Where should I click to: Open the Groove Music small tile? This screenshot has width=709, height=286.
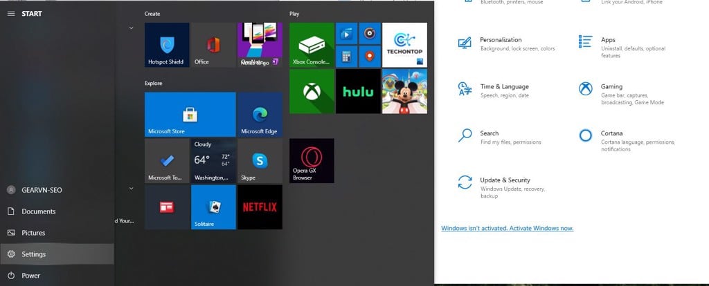370,33
